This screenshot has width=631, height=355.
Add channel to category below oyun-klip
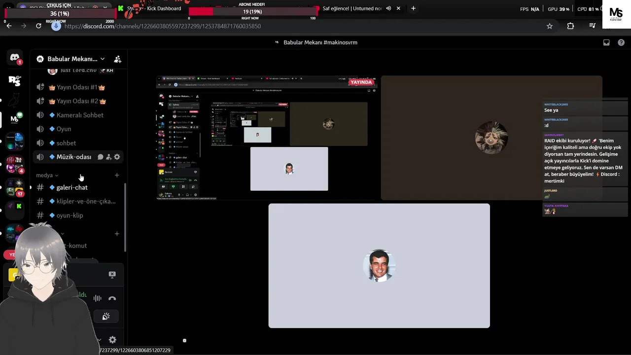[117, 234]
